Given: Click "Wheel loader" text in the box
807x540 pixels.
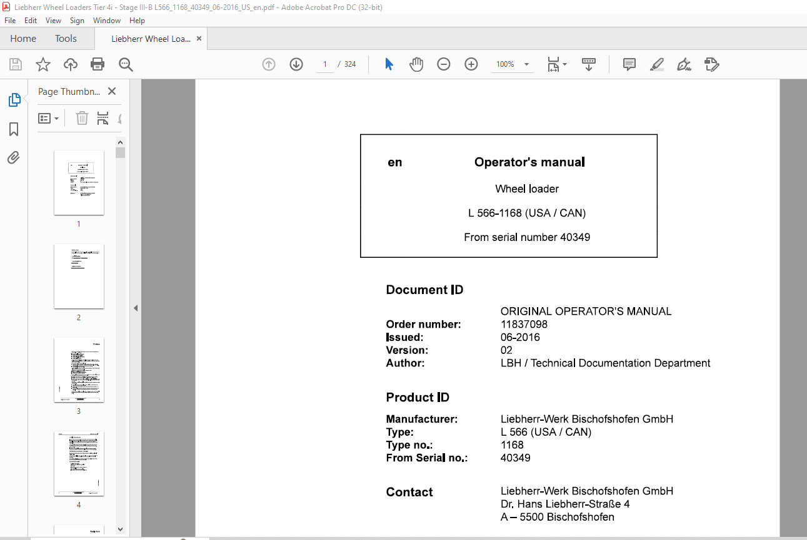Looking at the screenshot, I should click(527, 189).
